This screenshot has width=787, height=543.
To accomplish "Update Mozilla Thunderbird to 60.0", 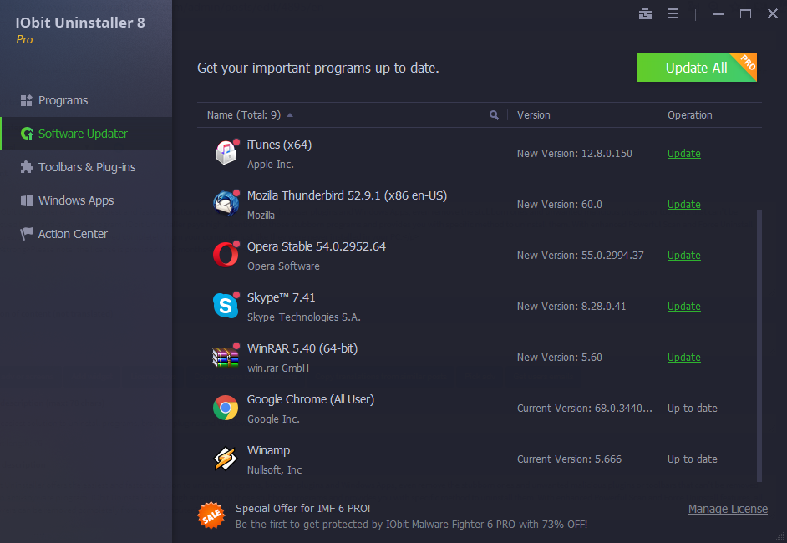I will coord(683,205).
